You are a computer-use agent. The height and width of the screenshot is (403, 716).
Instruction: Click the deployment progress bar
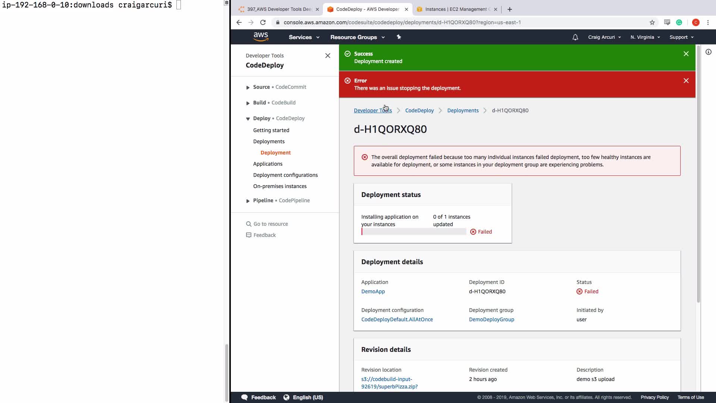[413, 232]
